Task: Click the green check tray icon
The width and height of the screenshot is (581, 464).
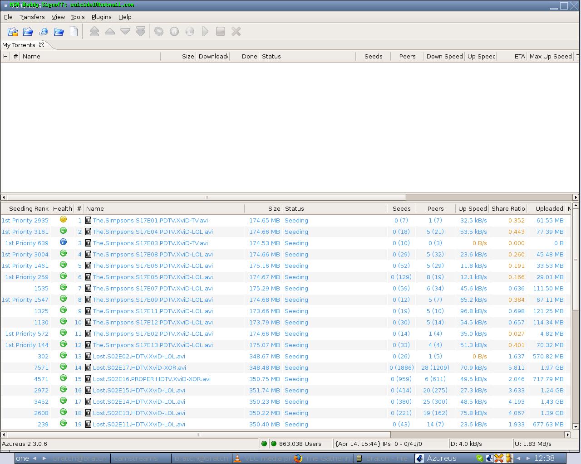Action: tap(480, 458)
